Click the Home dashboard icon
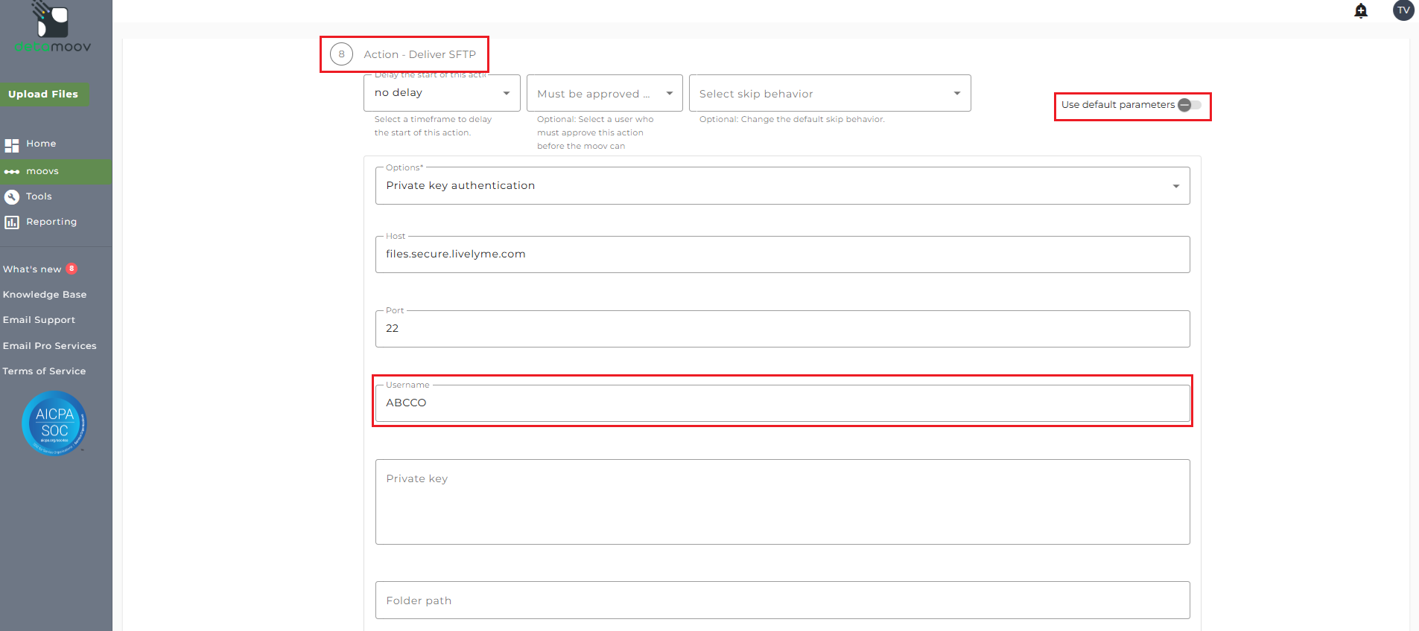Viewport: 1419px width, 631px height. (12, 145)
